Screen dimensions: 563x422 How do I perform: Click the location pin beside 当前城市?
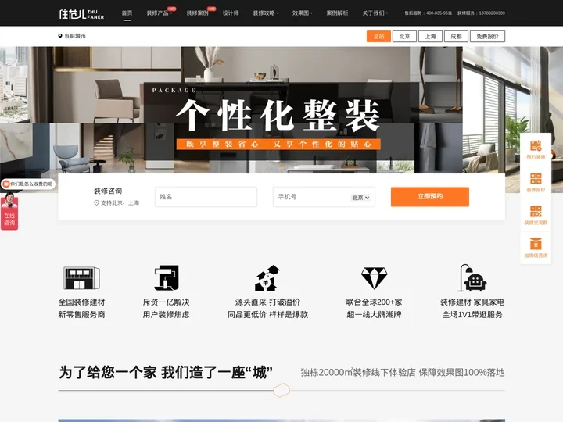[60, 36]
